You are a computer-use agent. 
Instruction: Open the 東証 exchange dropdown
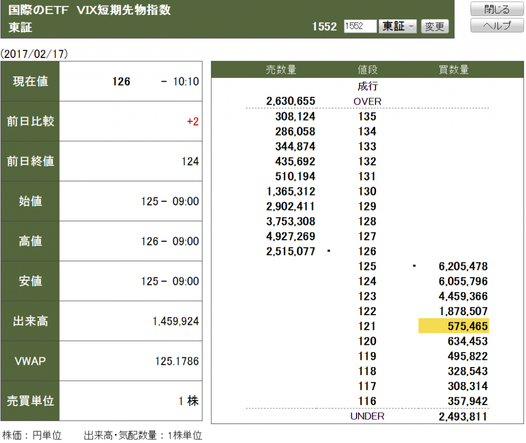coord(398,26)
